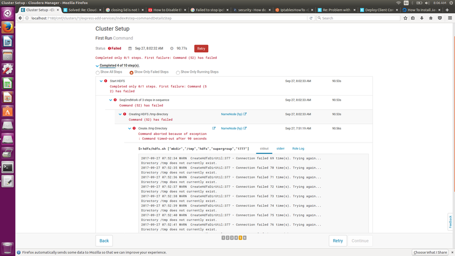This screenshot has width=455, height=256.
Task: Open the site info icon in the URL bar
Action: [27, 18]
